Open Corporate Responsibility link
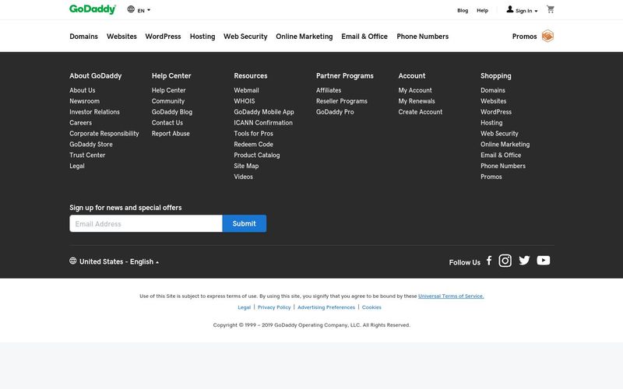This screenshot has width=623, height=389. click(104, 133)
